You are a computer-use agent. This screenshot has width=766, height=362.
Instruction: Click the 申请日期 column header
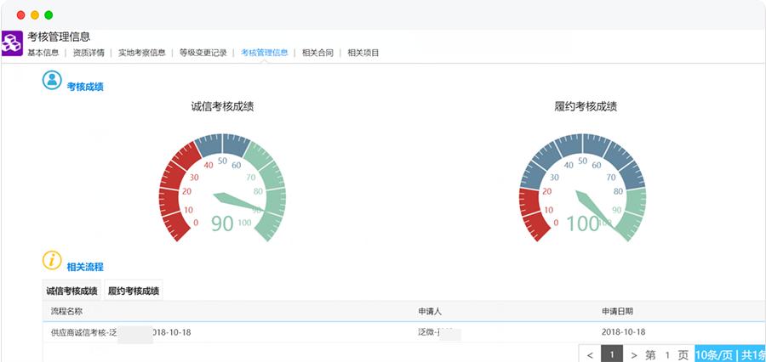(618, 311)
